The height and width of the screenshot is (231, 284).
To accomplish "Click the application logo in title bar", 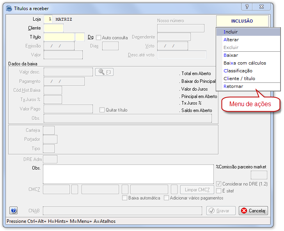I will [x=9, y=9].
